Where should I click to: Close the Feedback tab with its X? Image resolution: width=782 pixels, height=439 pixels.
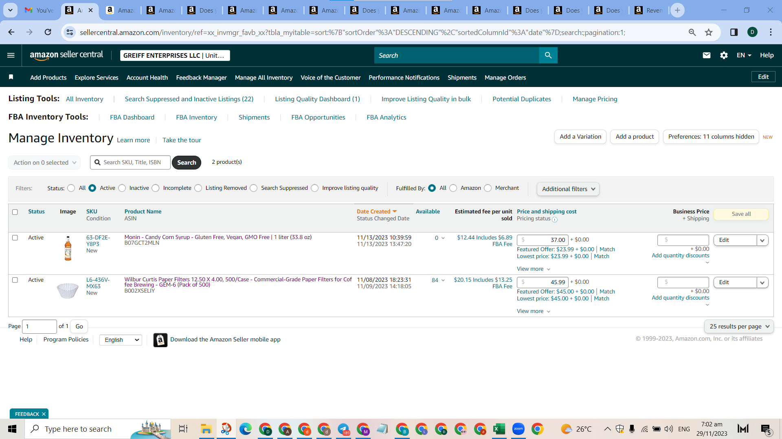coord(44,414)
